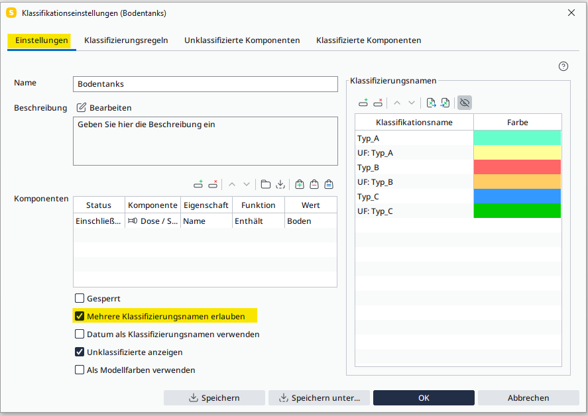The image size is (588, 416).
Task: Enable the Gesperrt checkbox
Action: coord(80,299)
